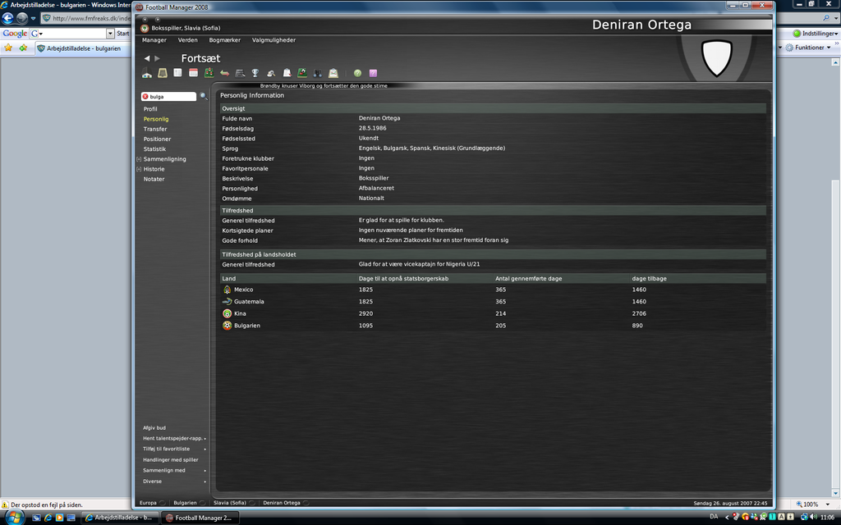Image resolution: width=841 pixels, height=525 pixels.
Task: Open the calendar icon in the toolbar
Action: pos(193,73)
